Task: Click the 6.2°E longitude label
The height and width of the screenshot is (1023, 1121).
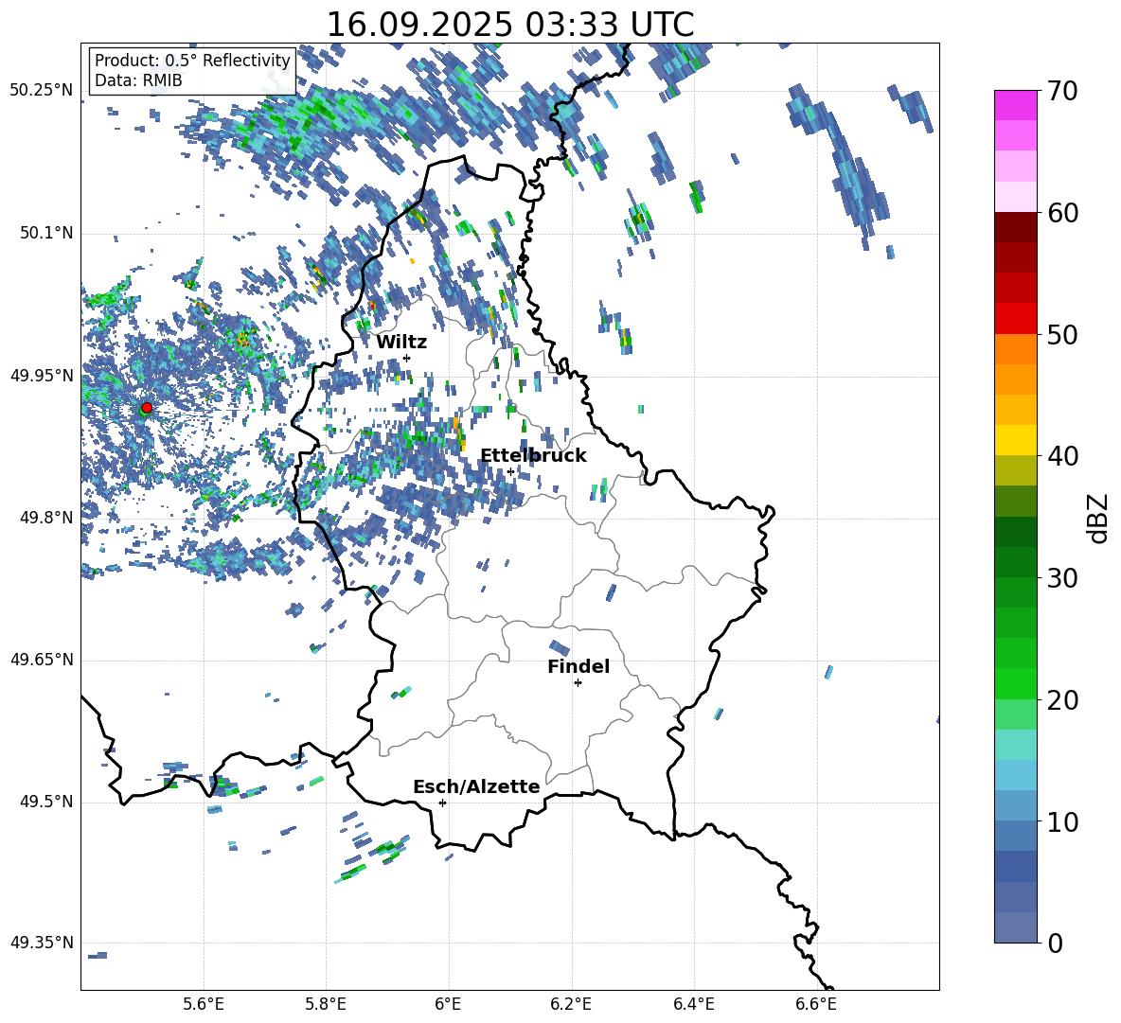Action: pyautogui.click(x=571, y=1005)
